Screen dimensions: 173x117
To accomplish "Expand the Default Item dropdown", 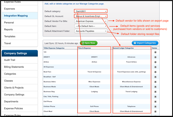I will (x=90, y=26).
